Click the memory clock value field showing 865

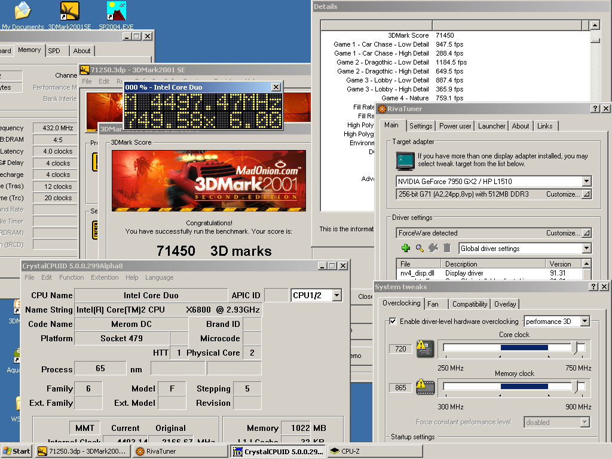point(400,387)
